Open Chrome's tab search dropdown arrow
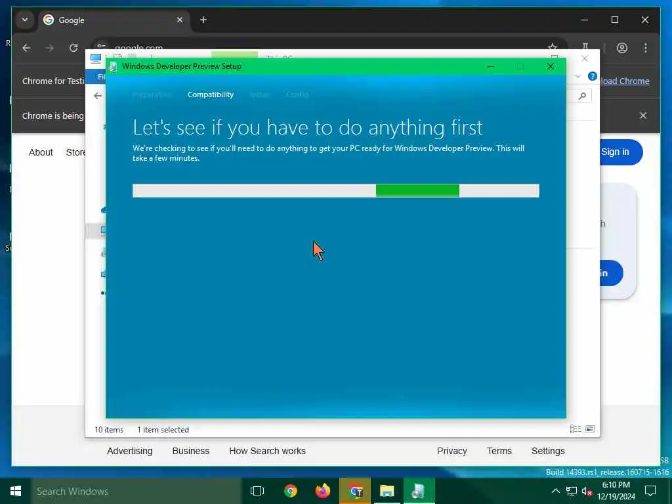672x504 pixels. (x=25, y=20)
